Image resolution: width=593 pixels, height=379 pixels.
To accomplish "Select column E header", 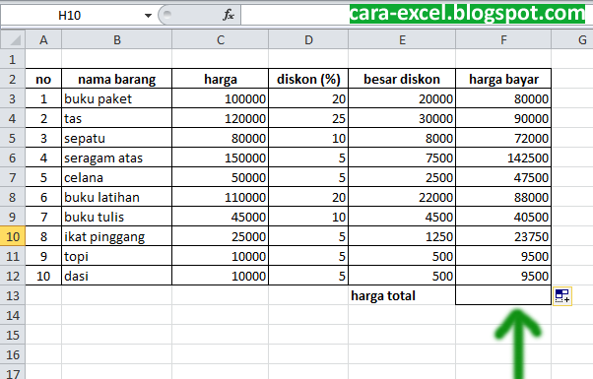I will [402, 39].
